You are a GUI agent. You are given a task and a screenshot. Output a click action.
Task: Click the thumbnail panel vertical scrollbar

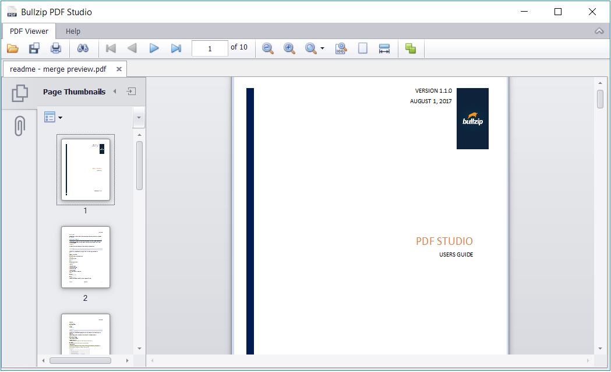[140, 166]
